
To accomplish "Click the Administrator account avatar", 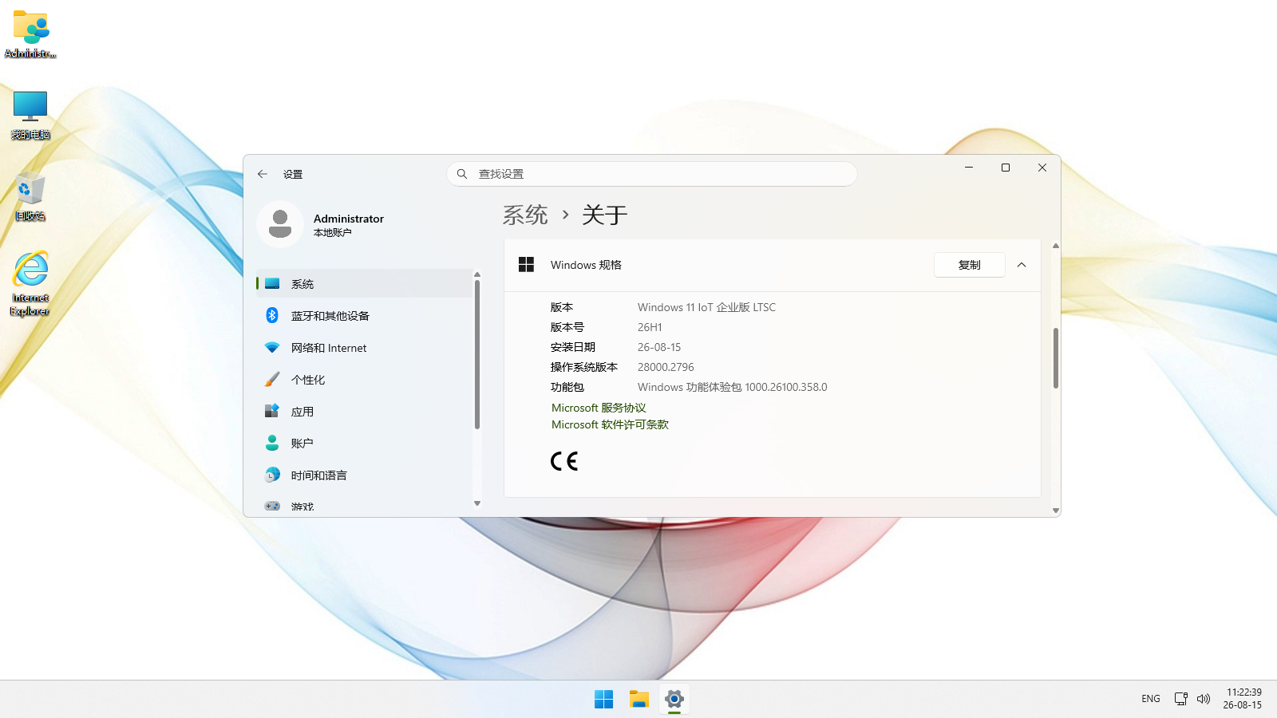I will [x=280, y=224].
